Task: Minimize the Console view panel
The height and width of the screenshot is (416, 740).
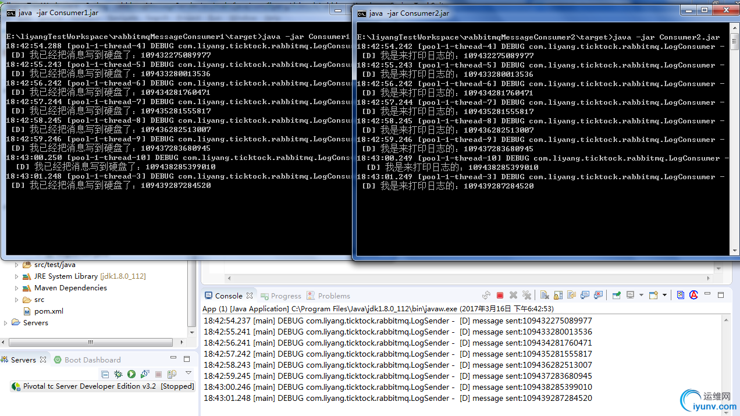Action: (707, 293)
